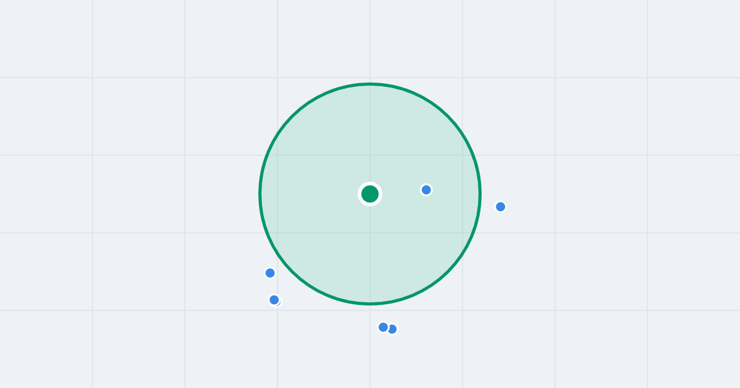
Task: Click the green center marker of the circle
Action: coord(370,194)
